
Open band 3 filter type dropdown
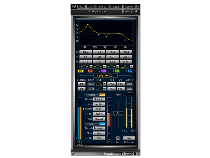[x=118, y=66]
